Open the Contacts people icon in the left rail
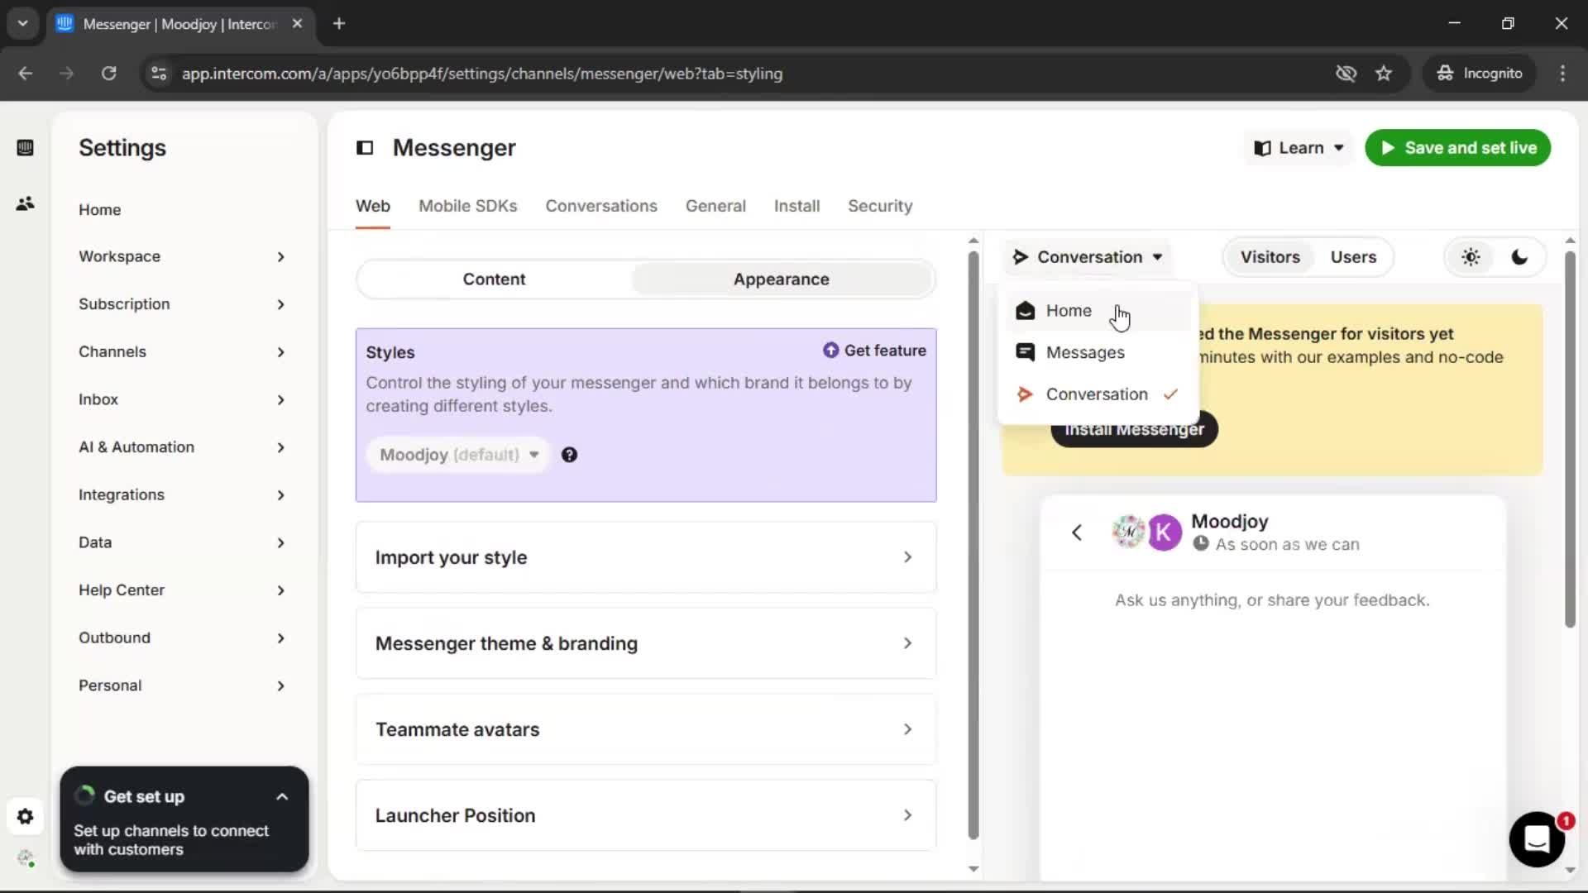Viewport: 1588px width, 893px height. 25,203
